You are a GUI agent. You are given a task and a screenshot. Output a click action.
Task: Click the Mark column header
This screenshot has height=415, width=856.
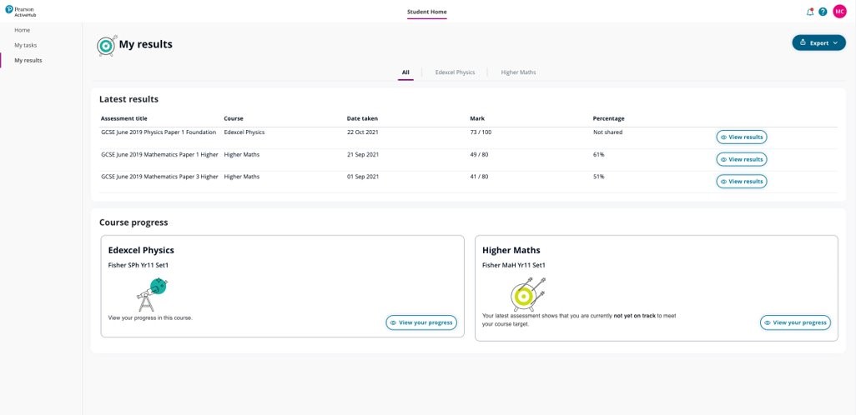[x=477, y=118]
